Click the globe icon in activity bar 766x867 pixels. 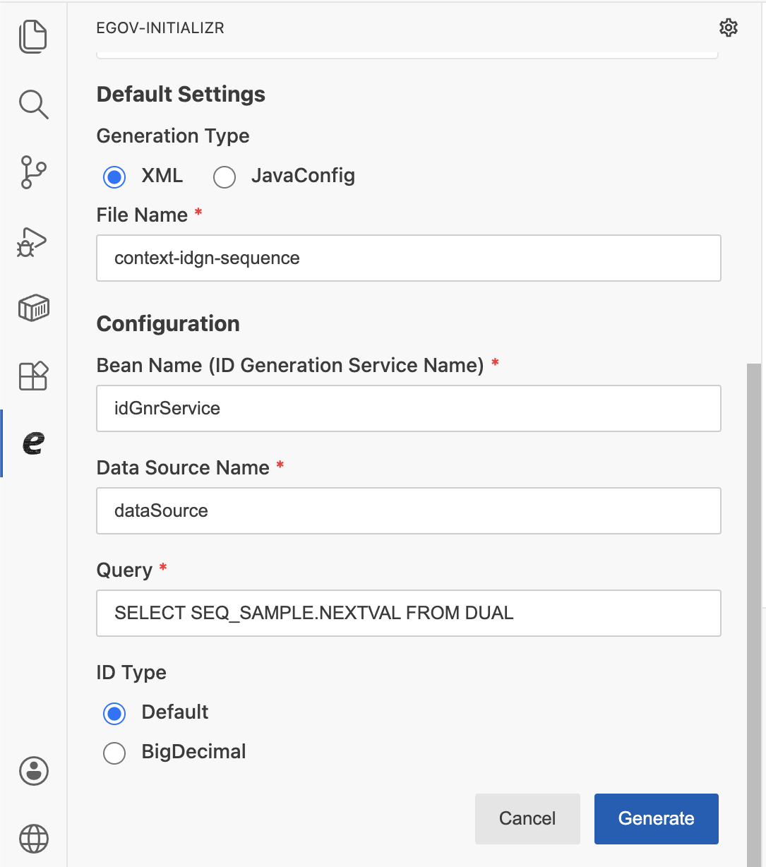click(x=33, y=839)
